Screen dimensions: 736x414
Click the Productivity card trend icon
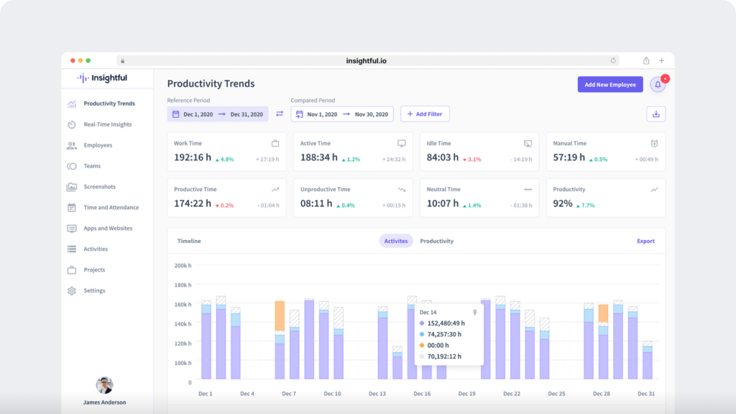[654, 190]
